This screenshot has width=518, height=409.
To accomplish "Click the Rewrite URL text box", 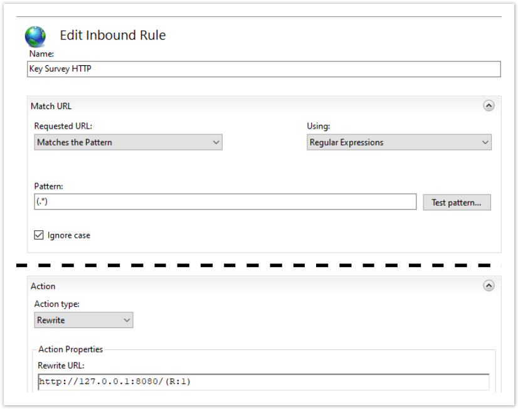I will pyautogui.click(x=263, y=381).
